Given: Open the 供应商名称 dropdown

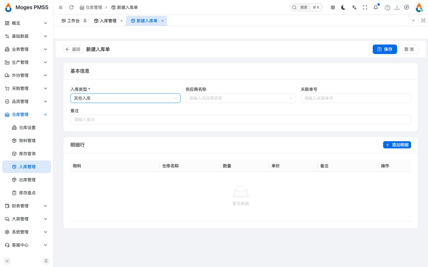Looking at the screenshot, I should [241, 98].
